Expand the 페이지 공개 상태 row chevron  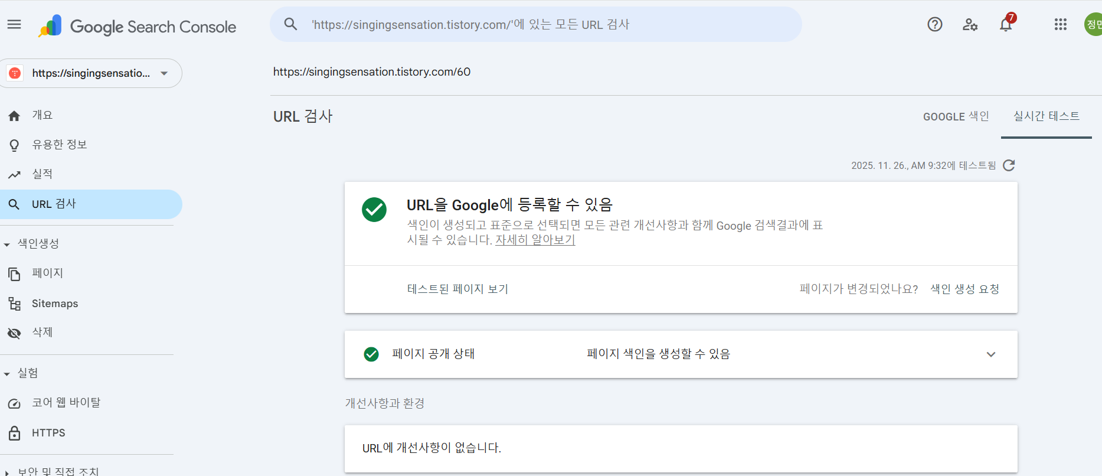991,354
